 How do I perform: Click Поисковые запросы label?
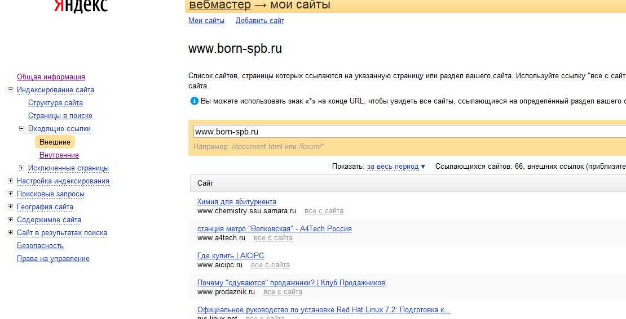[x=51, y=194]
